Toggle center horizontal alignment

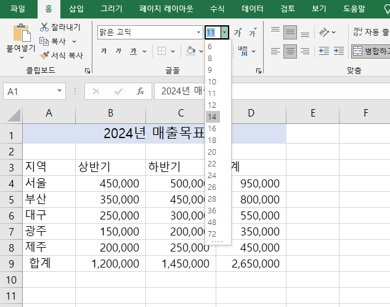tap(290, 51)
